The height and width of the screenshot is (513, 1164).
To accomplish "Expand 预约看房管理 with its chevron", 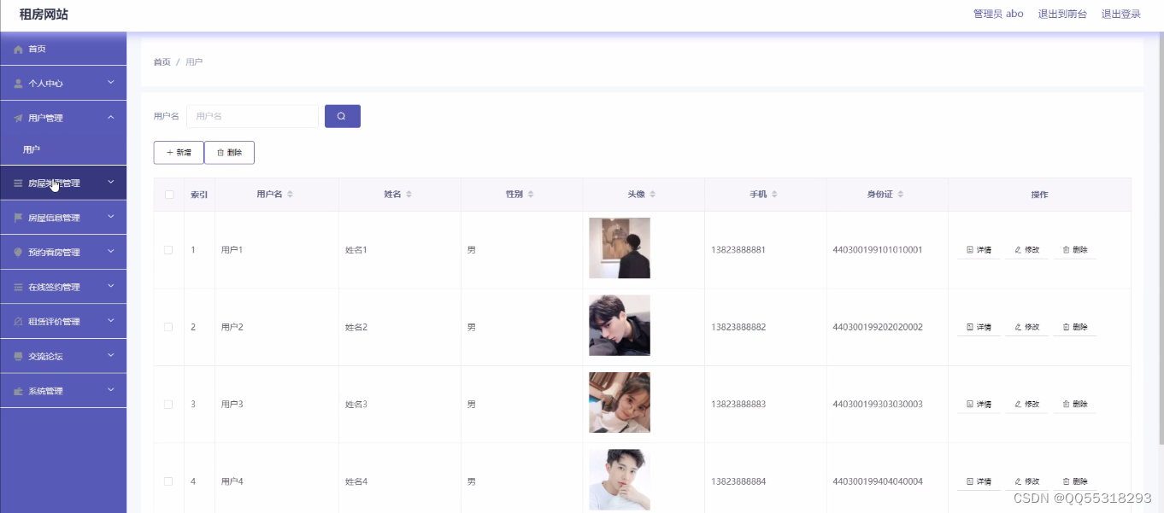I will [x=111, y=252].
